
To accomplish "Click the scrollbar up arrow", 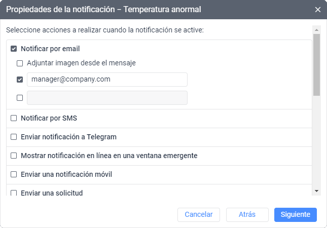I will [317, 30].
